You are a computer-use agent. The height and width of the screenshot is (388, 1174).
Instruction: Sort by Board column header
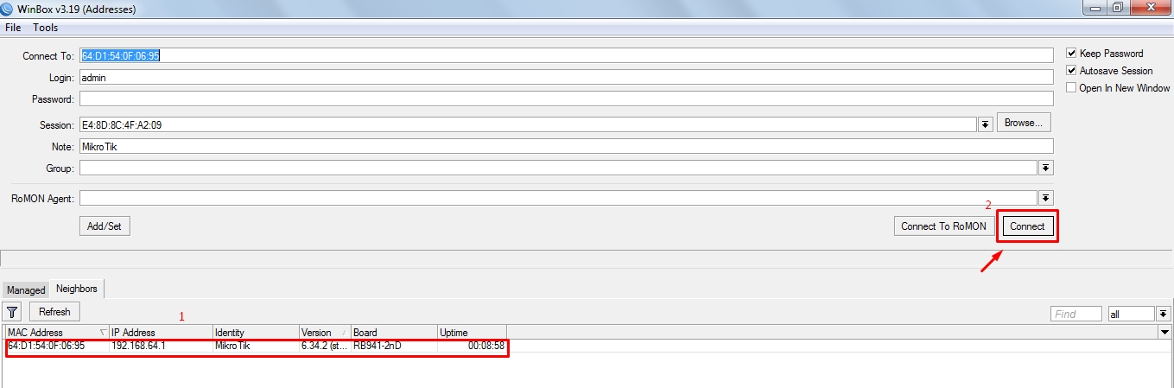click(x=394, y=333)
